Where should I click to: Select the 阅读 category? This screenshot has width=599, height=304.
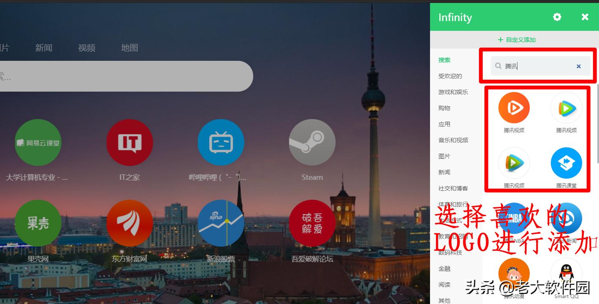(444, 285)
